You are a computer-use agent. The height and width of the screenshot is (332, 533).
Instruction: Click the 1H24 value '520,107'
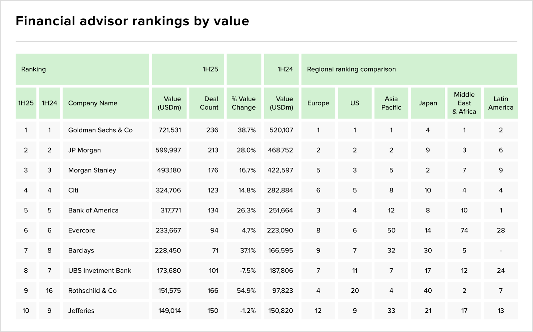coord(281,130)
